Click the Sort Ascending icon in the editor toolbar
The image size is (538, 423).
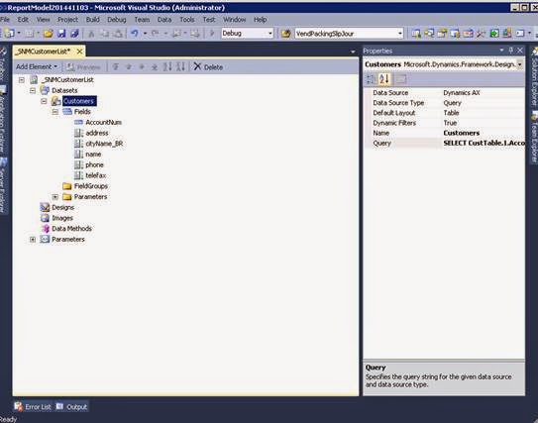167,66
